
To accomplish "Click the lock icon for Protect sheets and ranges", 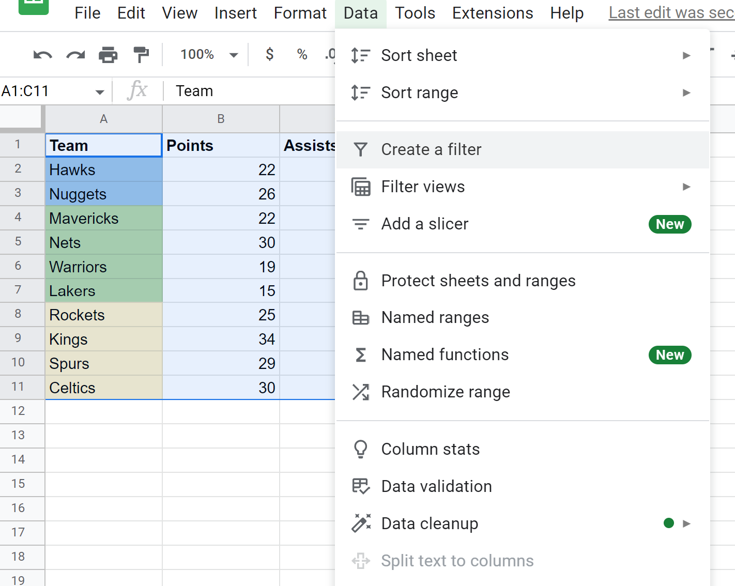I will coord(361,281).
